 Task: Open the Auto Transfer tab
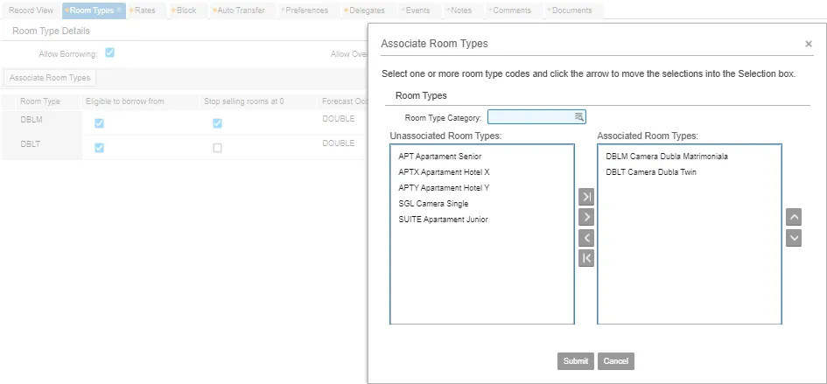(241, 10)
